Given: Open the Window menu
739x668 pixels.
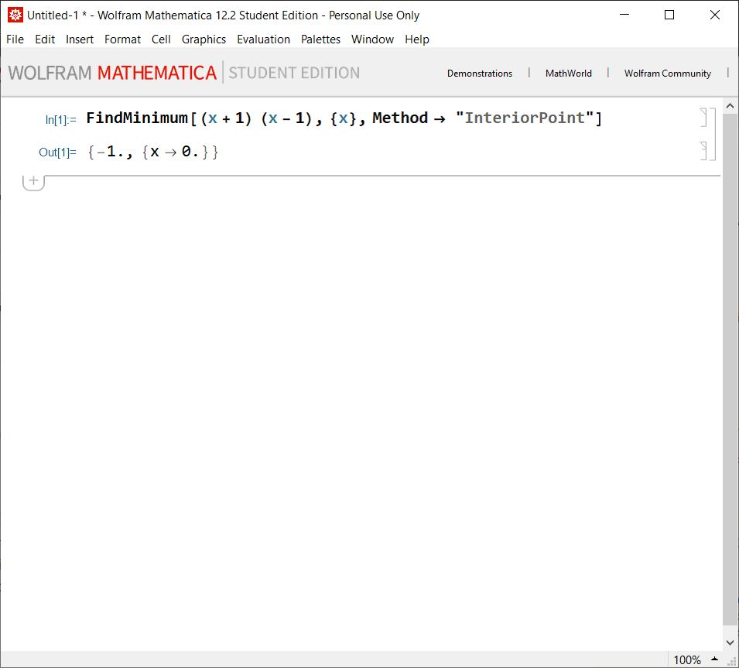Looking at the screenshot, I should [372, 39].
